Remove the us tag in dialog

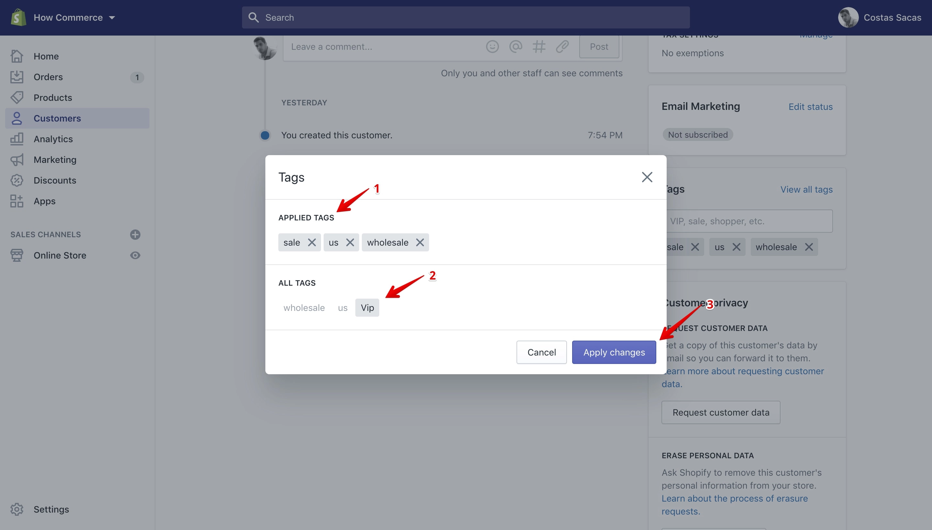click(350, 242)
